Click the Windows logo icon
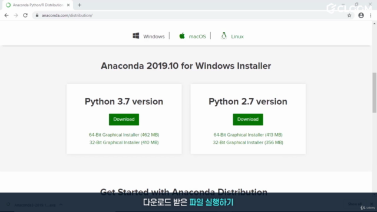This screenshot has width=377, height=212. pyautogui.click(x=136, y=36)
